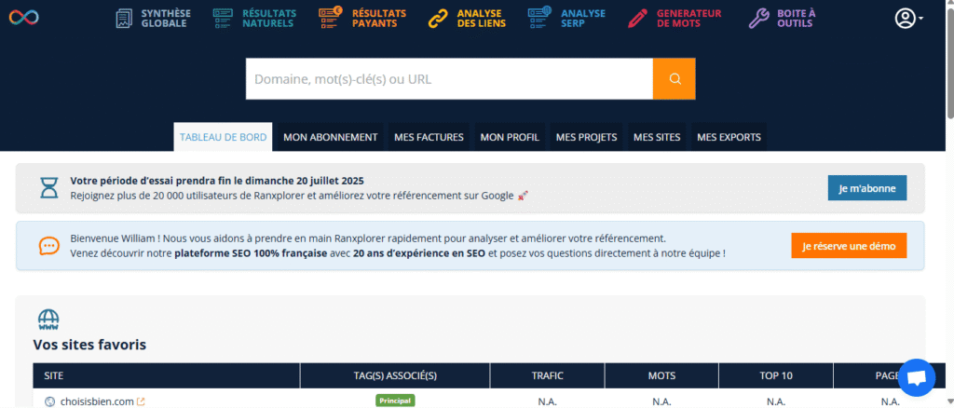Open the choisisbien.com site link
This screenshot has height=408, width=954.
(x=97, y=401)
